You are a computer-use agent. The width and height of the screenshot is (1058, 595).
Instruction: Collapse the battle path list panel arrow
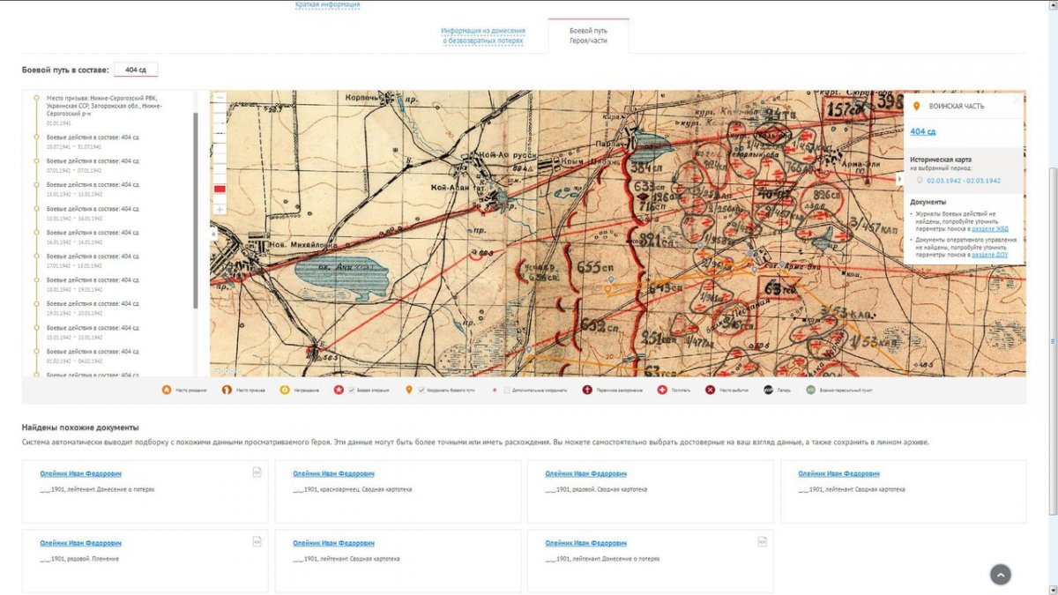212,234
